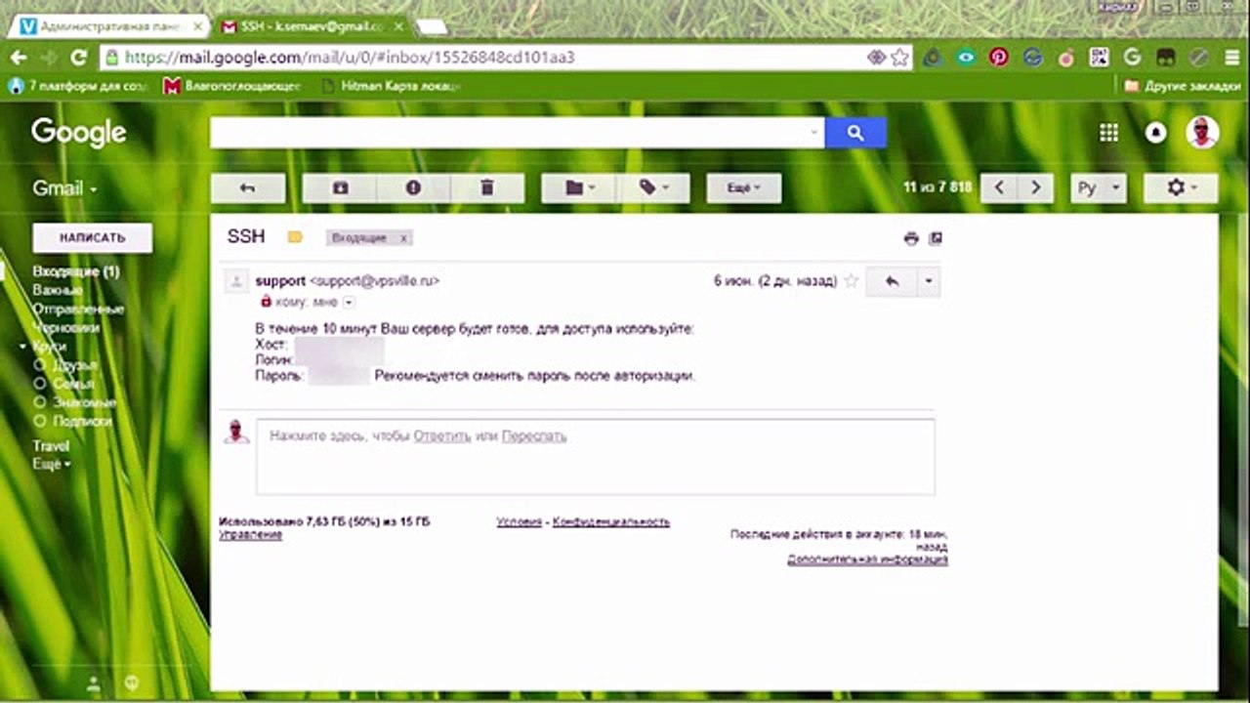
Task: Click the browser address bar URL
Action: click(x=351, y=58)
